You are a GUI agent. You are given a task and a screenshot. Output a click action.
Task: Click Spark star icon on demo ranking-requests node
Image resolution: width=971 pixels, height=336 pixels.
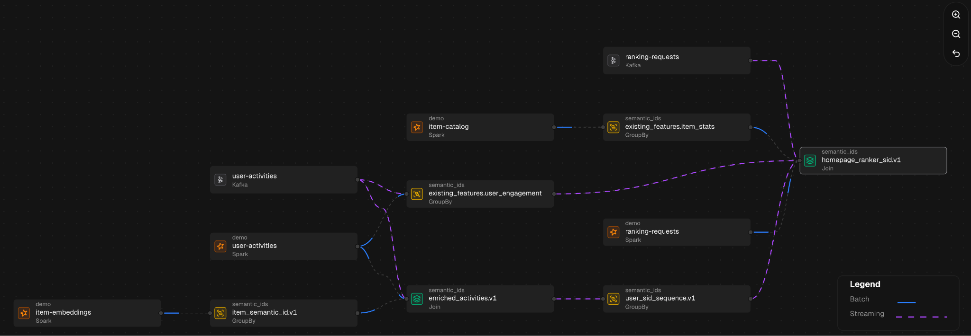(x=614, y=232)
